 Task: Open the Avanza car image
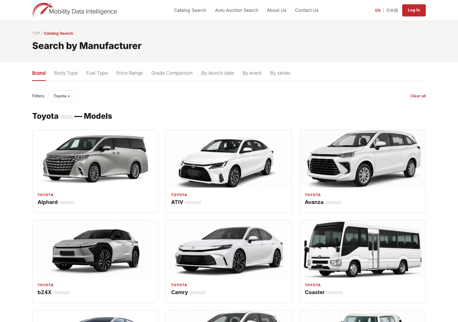tap(362, 159)
